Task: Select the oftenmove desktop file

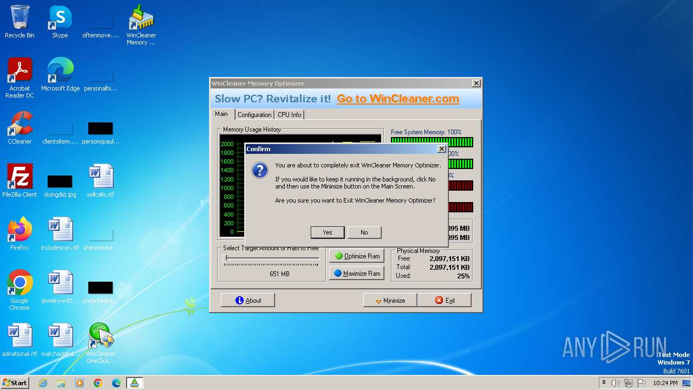Action: pos(101,25)
